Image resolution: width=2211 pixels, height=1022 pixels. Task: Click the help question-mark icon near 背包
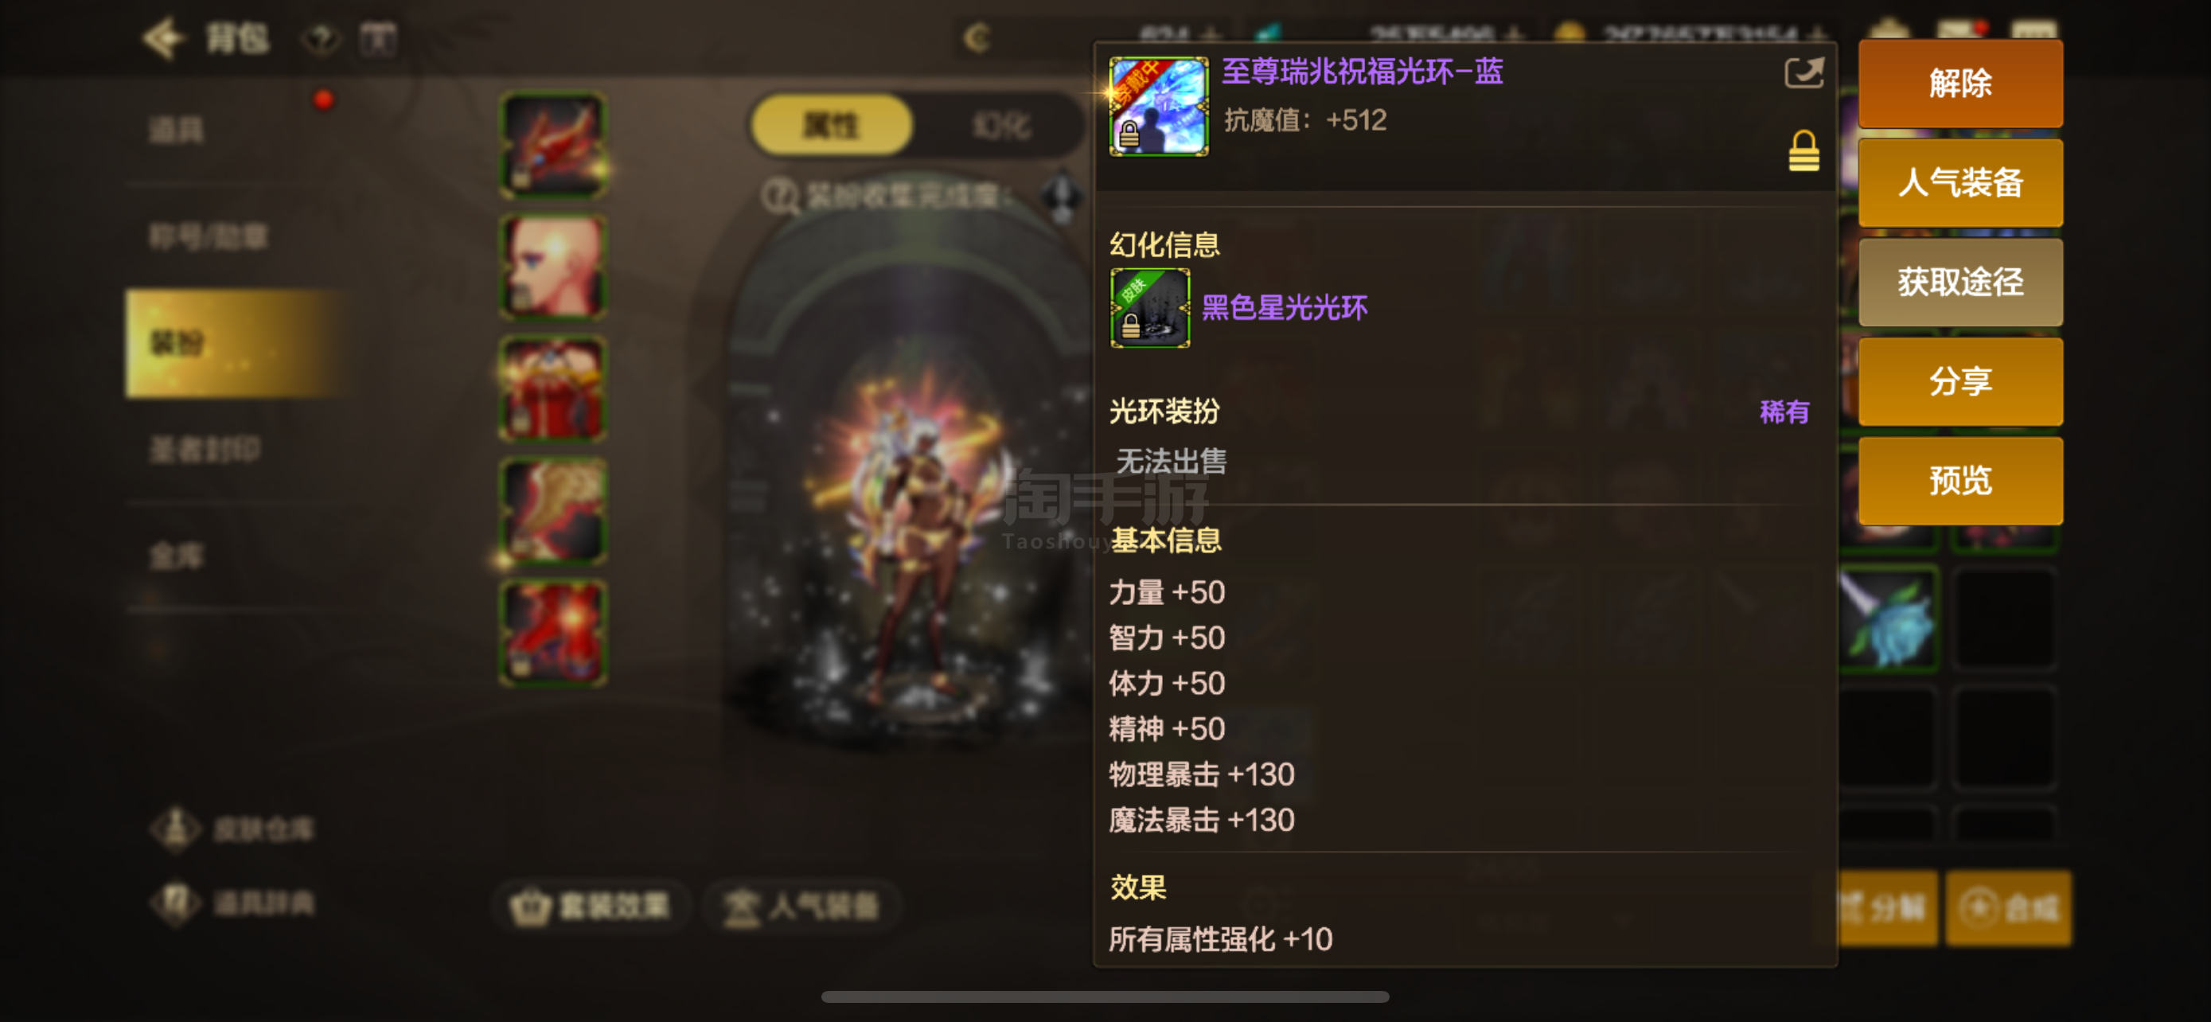coord(321,39)
